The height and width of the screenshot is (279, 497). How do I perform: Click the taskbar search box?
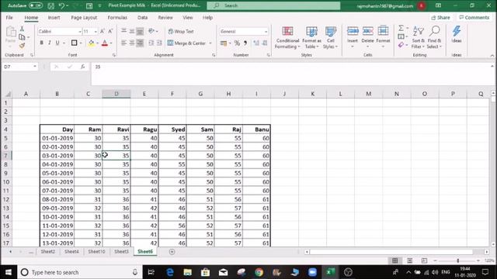click(79, 272)
